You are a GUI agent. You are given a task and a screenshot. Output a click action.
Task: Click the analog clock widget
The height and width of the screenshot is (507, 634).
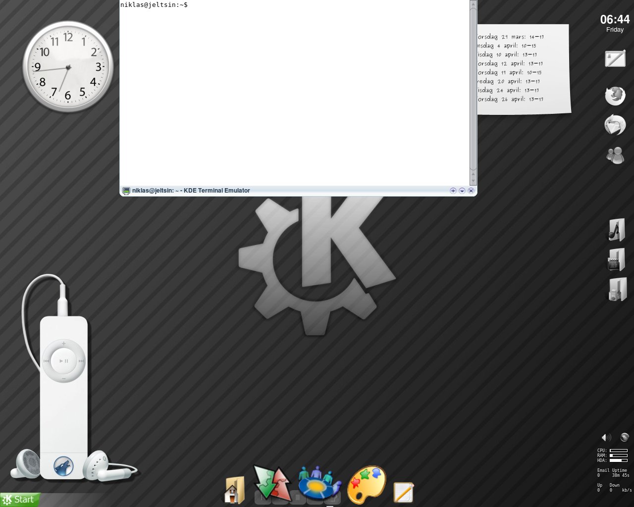68,66
